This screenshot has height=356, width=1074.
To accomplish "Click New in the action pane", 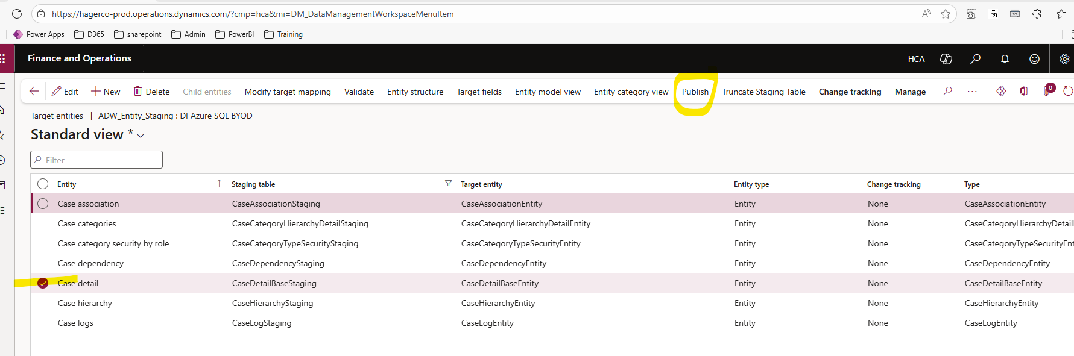I will tap(106, 92).
